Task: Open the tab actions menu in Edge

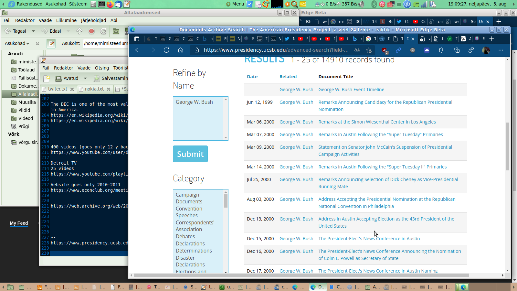Action: [x=137, y=39]
